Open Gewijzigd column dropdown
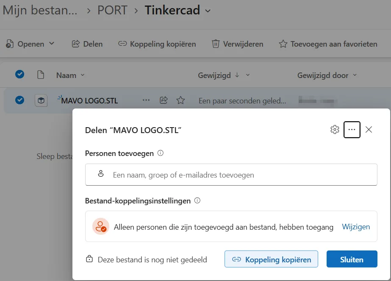The image size is (391, 281). [248, 75]
